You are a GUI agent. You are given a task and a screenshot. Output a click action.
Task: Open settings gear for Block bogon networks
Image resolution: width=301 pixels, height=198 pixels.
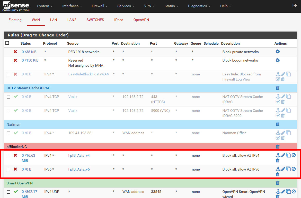(x=278, y=60)
